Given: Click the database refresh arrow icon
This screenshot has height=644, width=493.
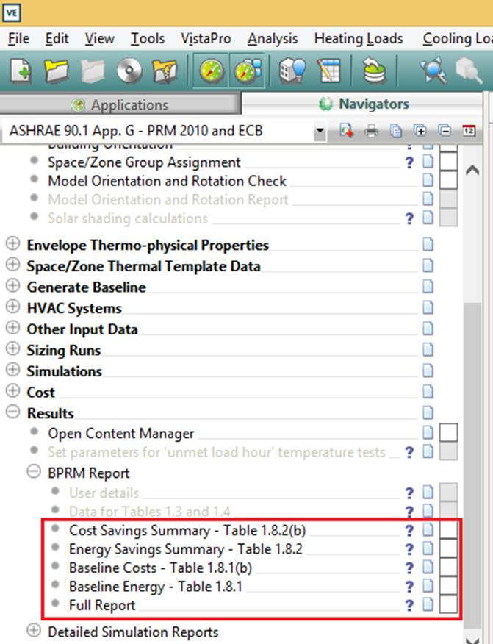Looking at the screenshot, I should pyautogui.click(x=374, y=71).
